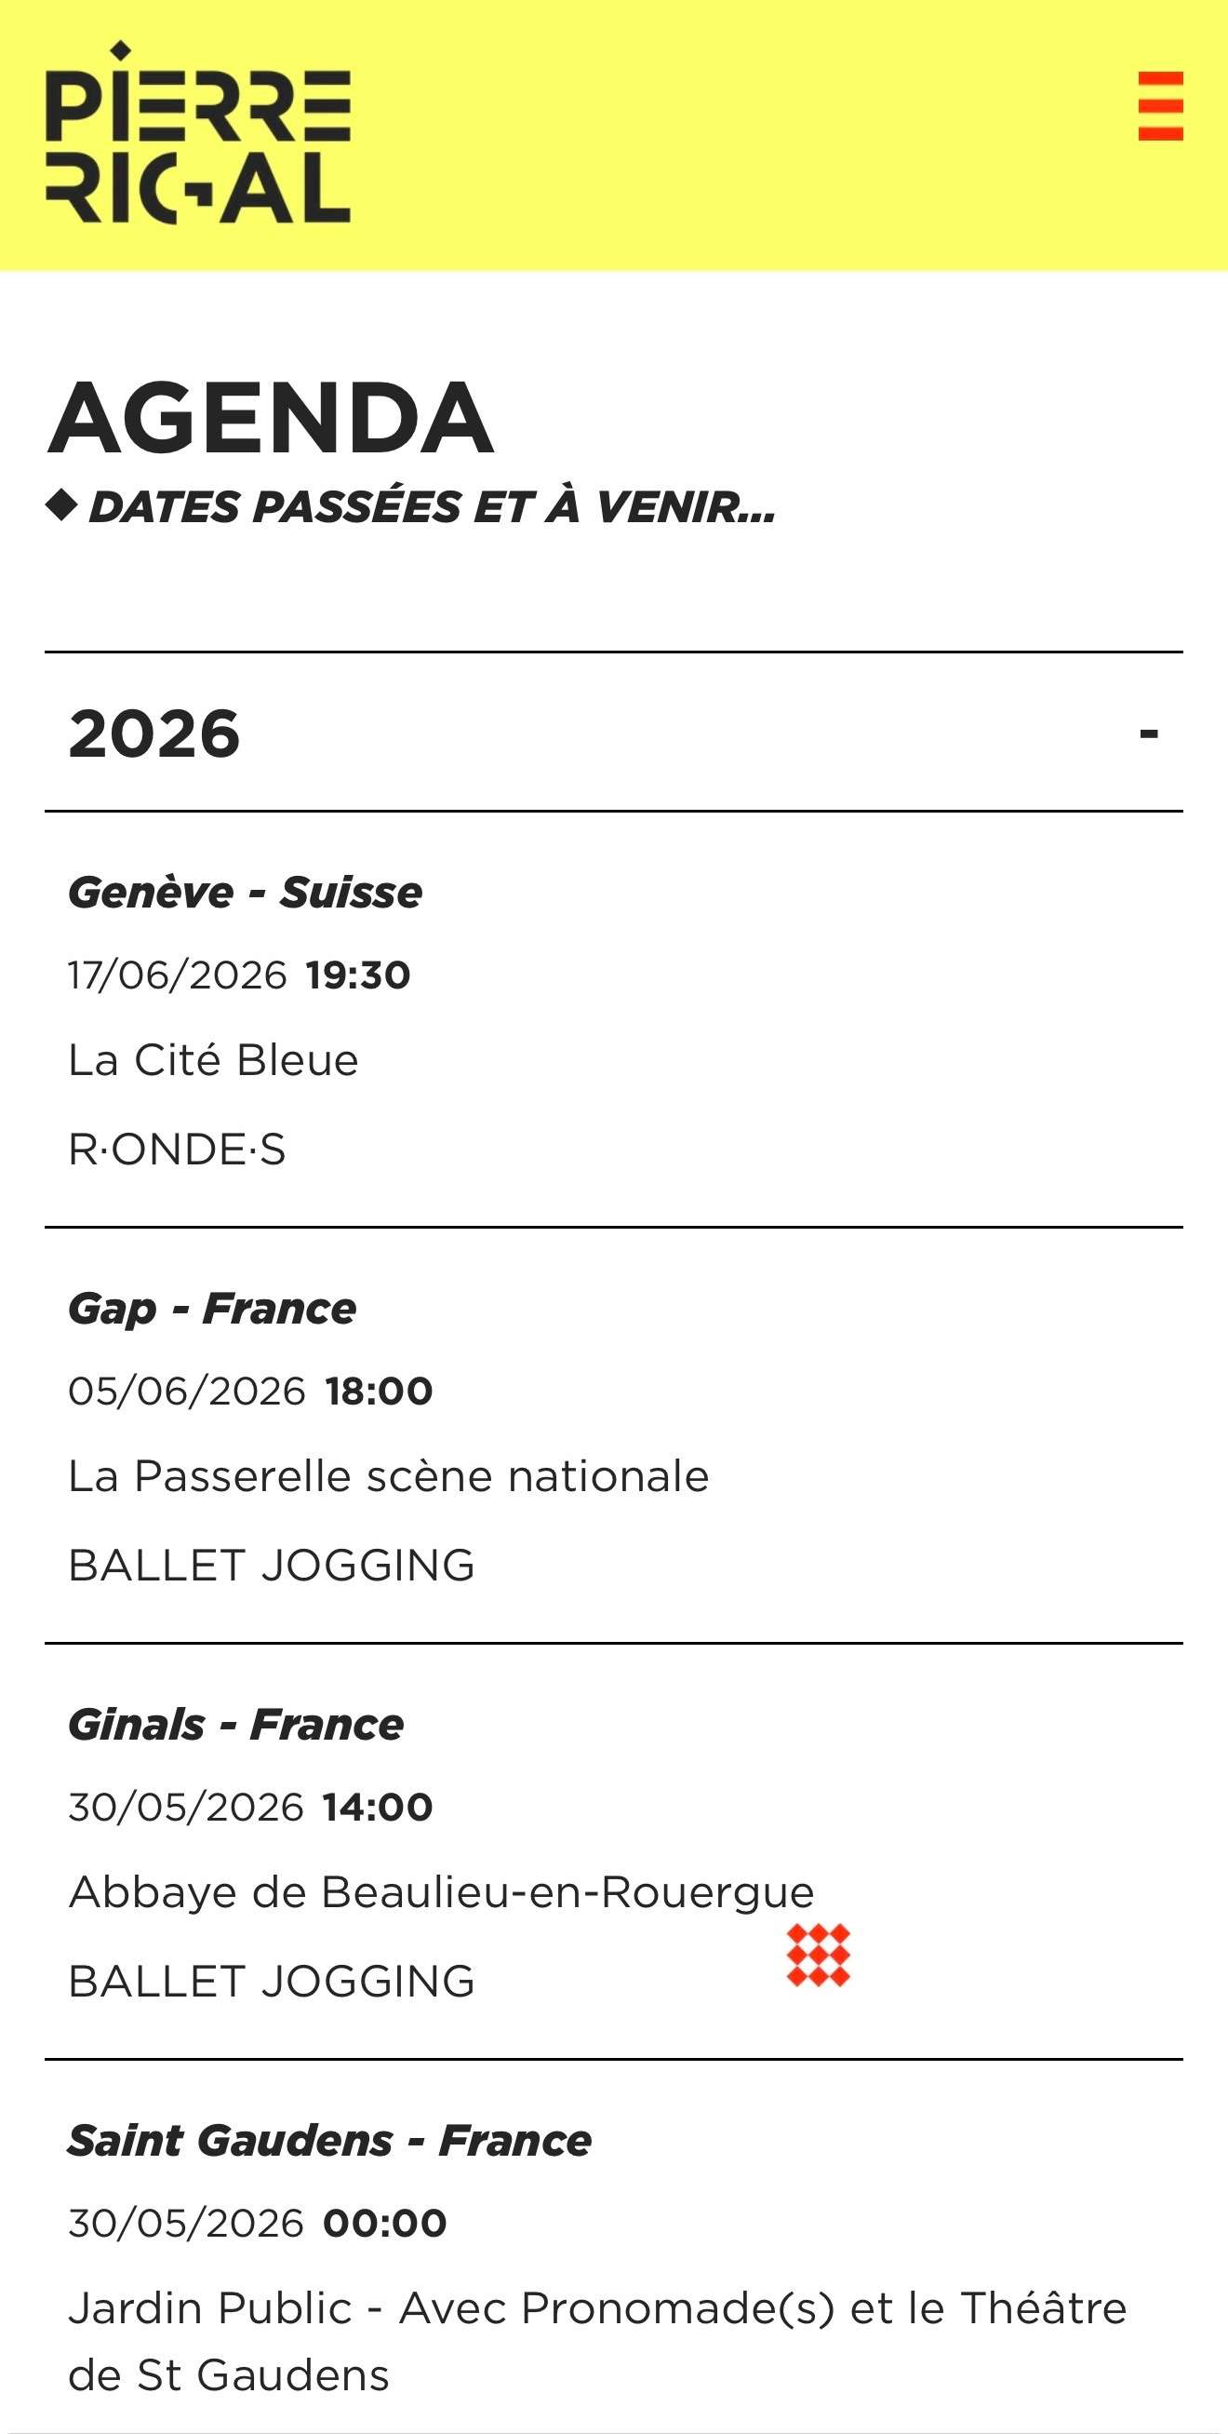Click the AGENDA page heading
Viewport: 1228px width, 2434px height.
click(271, 418)
